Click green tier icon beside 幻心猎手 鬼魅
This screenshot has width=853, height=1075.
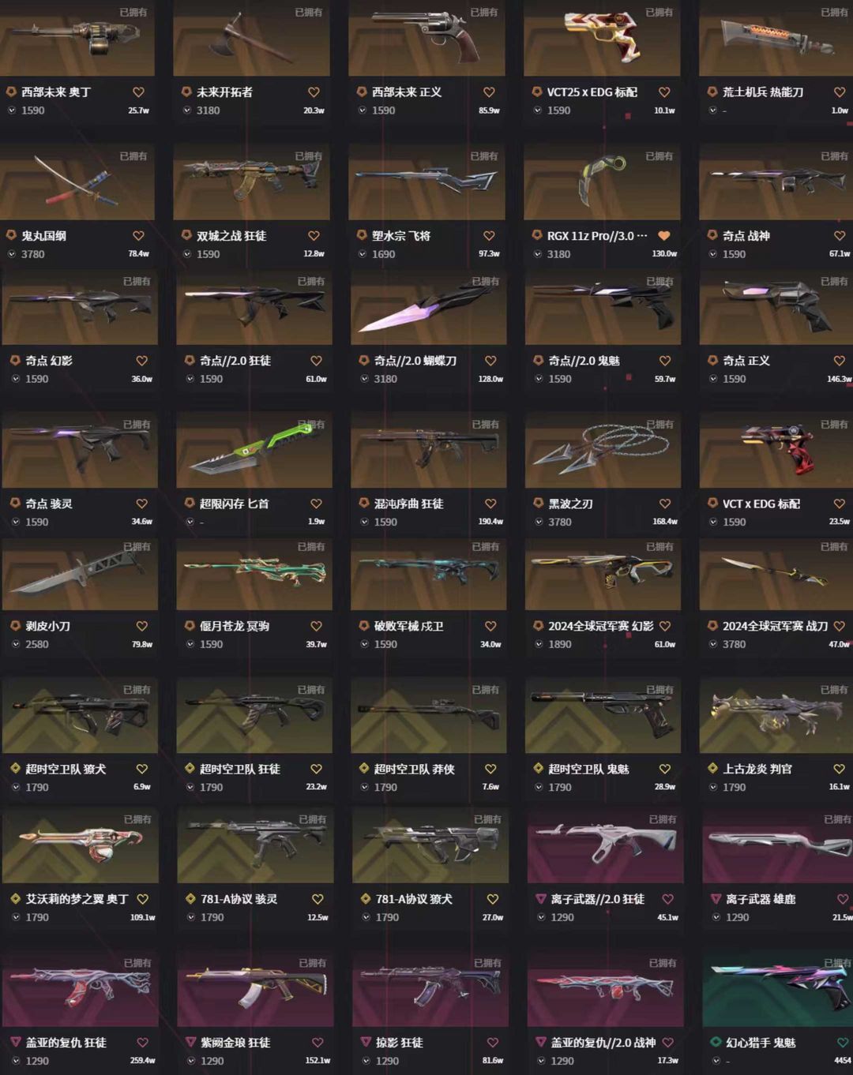[716, 1043]
